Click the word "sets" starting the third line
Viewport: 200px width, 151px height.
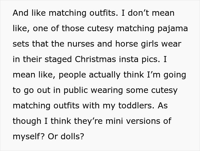point(19,44)
